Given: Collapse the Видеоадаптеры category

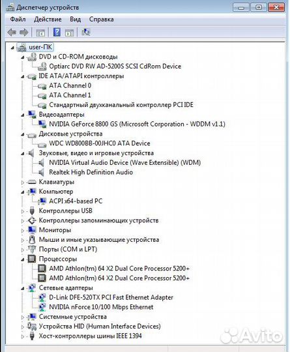Looking at the screenshot, I should pos(23,115).
